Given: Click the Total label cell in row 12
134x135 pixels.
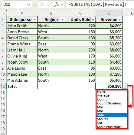Looking at the screenshot, I should [x=22, y=86].
